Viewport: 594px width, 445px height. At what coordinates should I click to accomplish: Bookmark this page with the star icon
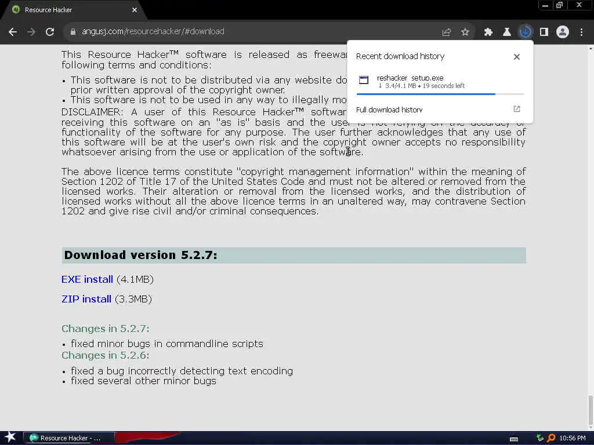(x=465, y=32)
